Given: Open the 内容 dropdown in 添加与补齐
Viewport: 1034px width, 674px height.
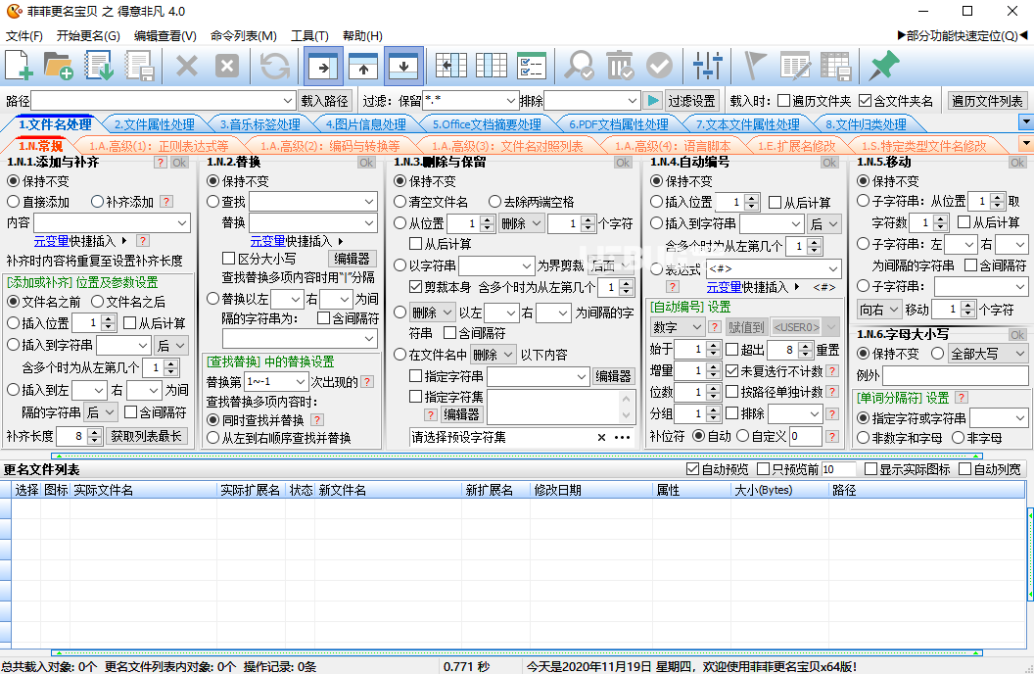Looking at the screenshot, I should [x=182, y=223].
